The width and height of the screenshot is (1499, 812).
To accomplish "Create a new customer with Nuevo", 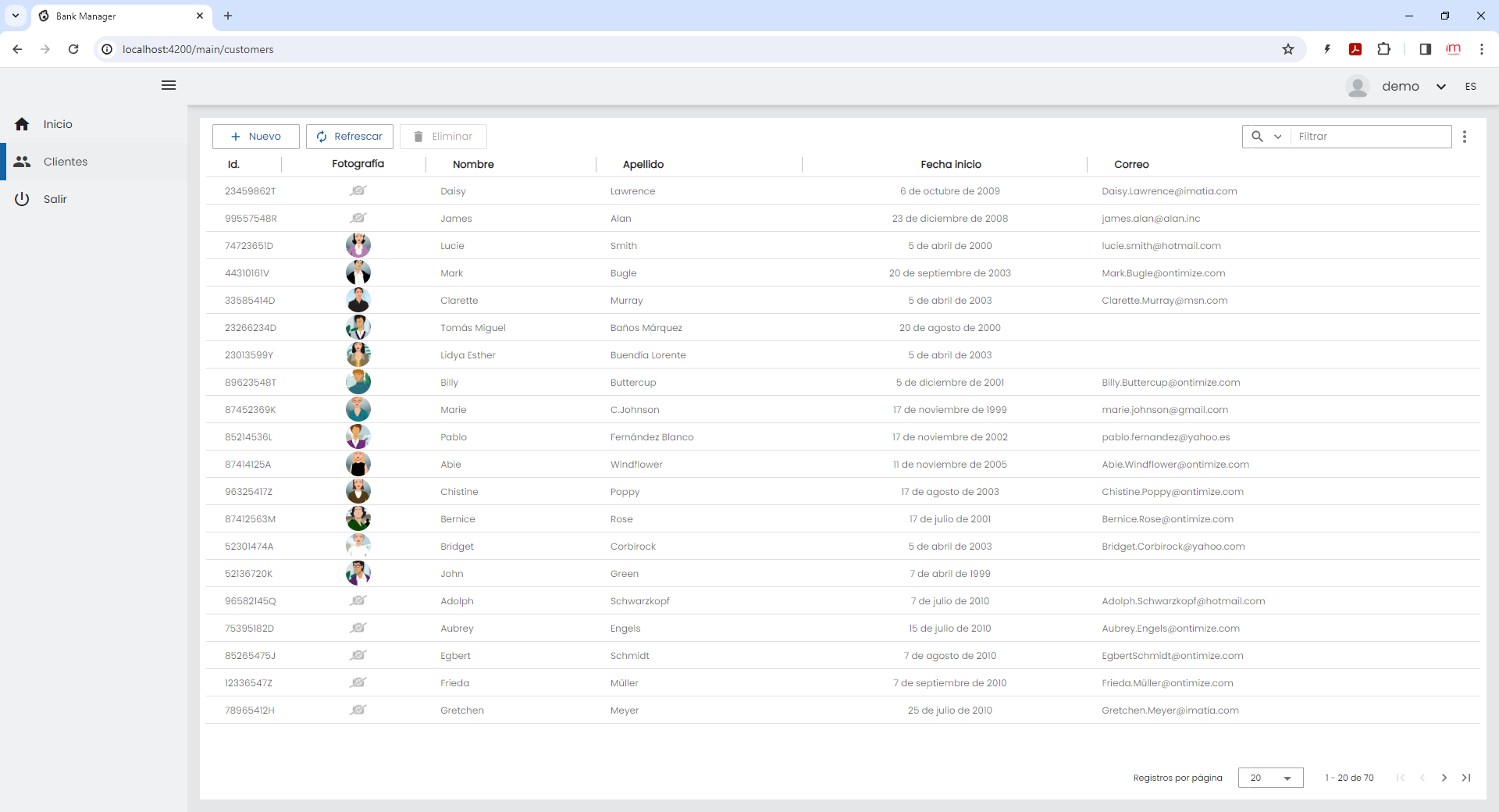I will point(256,137).
